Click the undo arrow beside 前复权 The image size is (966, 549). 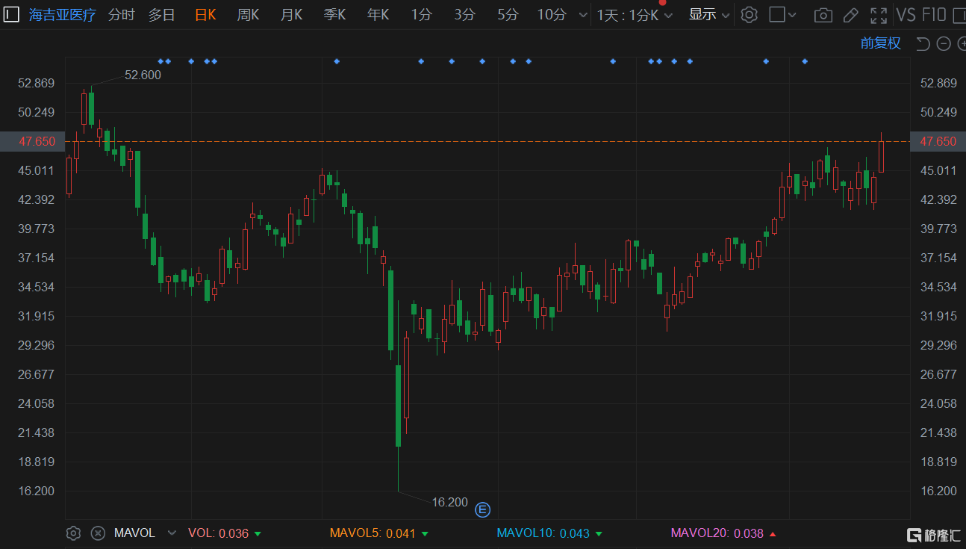pyautogui.click(x=923, y=44)
